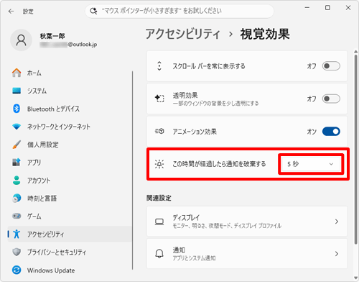Select ネットワークとインターネット in sidebar

[70, 127]
